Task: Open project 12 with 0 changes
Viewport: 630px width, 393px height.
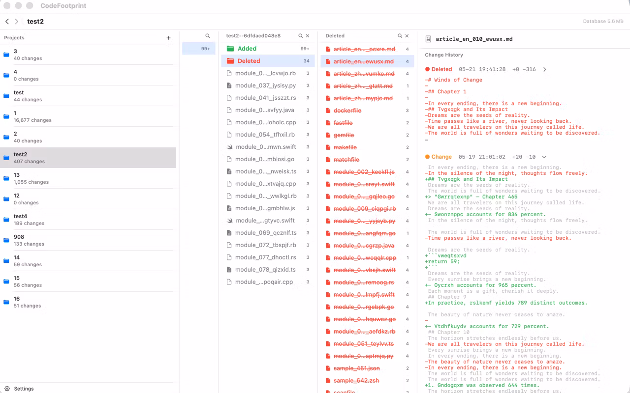Action: [88, 199]
